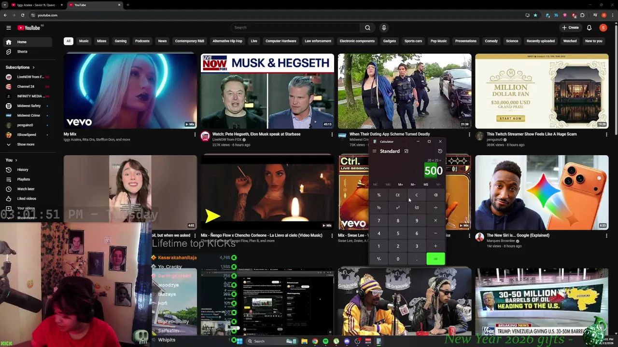Select the News filter chip
618x347 pixels.
click(162, 41)
